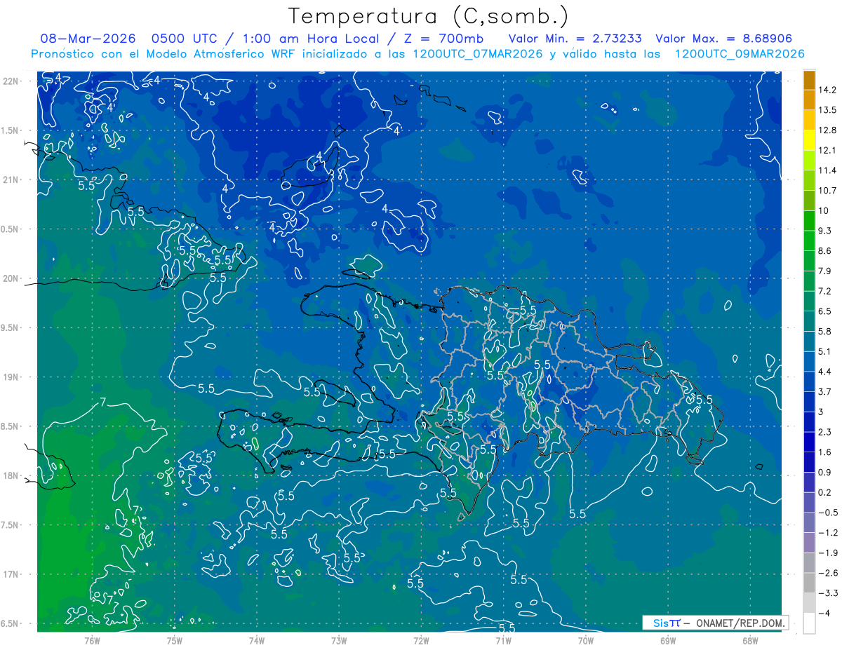This screenshot has height=650, width=842.
Task: Click the '68W' longitude axis label
Action: tap(750, 640)
